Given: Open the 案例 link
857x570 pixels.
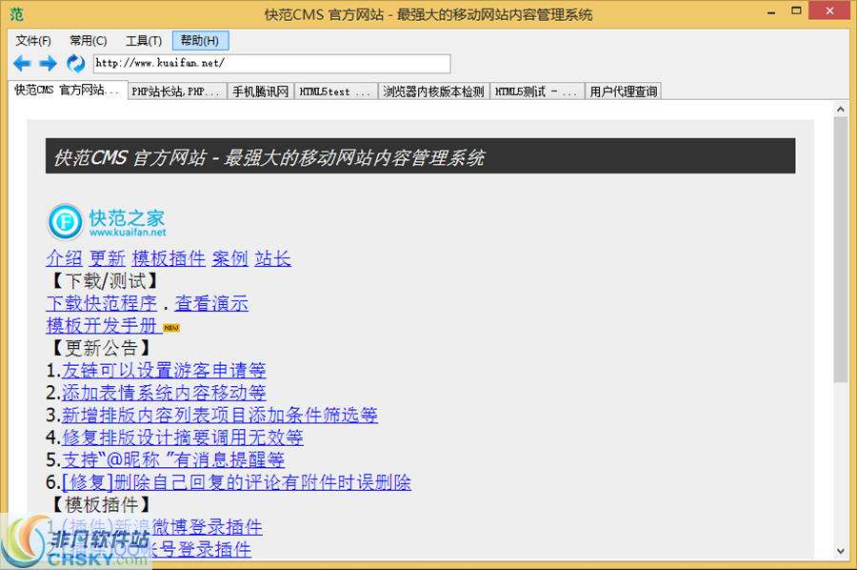Looking at the screenshot, I should pyautogui.click(x=230, y=258).
